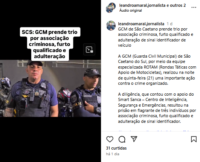Save post with bookmark icon
The height and width of the screenshot is (162, 200).
tap(194, 139)
